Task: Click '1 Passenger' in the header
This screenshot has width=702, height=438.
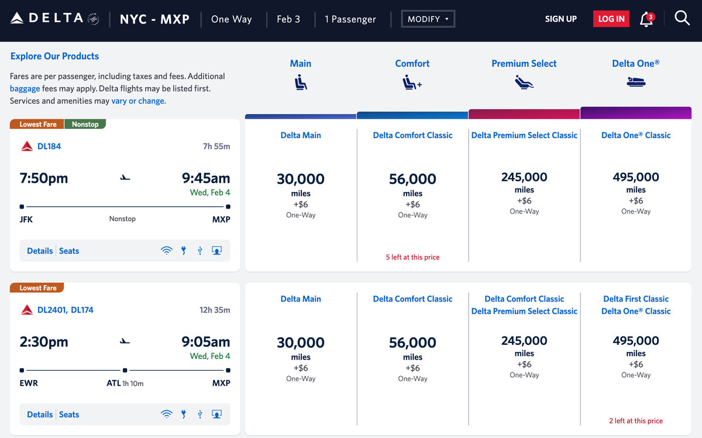Action: (350, 19)
